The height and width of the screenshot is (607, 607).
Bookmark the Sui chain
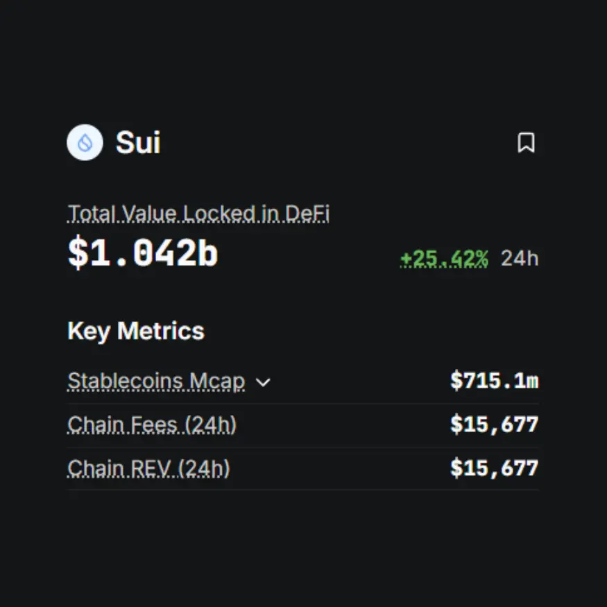click(526, 143)
